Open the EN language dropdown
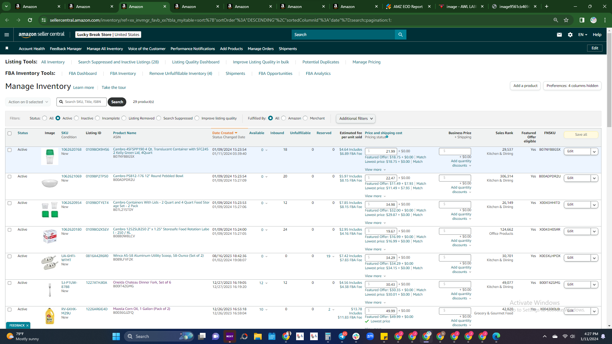612x344 pixels. tap(583, 35)
